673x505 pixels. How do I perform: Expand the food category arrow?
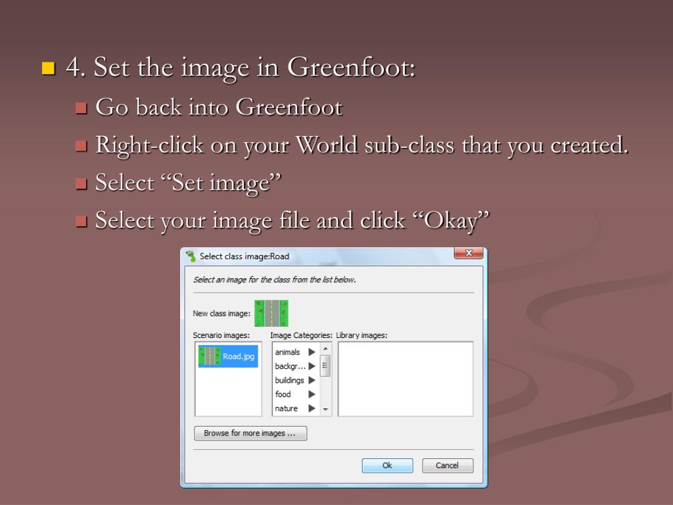[312, 395]
